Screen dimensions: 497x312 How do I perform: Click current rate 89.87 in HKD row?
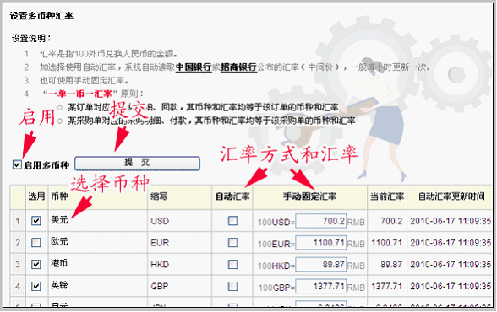tap(391, 265)
